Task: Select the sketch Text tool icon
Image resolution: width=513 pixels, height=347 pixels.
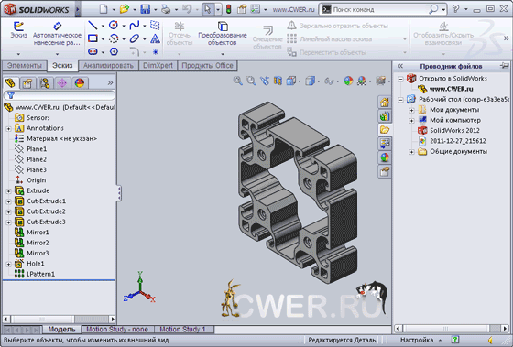Action: 155,38
